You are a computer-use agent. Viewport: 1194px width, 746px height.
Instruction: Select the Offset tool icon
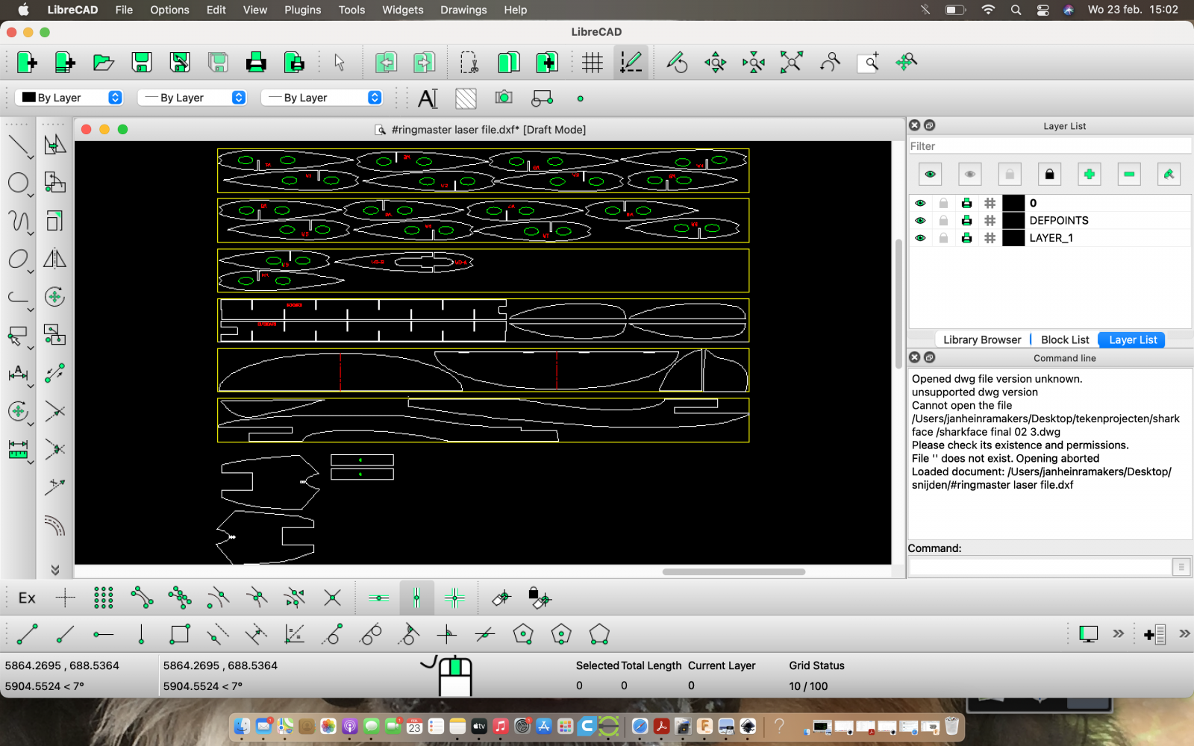click(54, 525)
